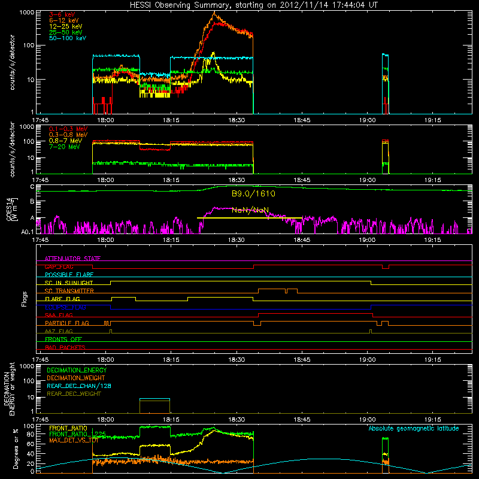Click the GOES14 vertical axis label
This screenshot has width=479, height=479.
tap(12, 209)
